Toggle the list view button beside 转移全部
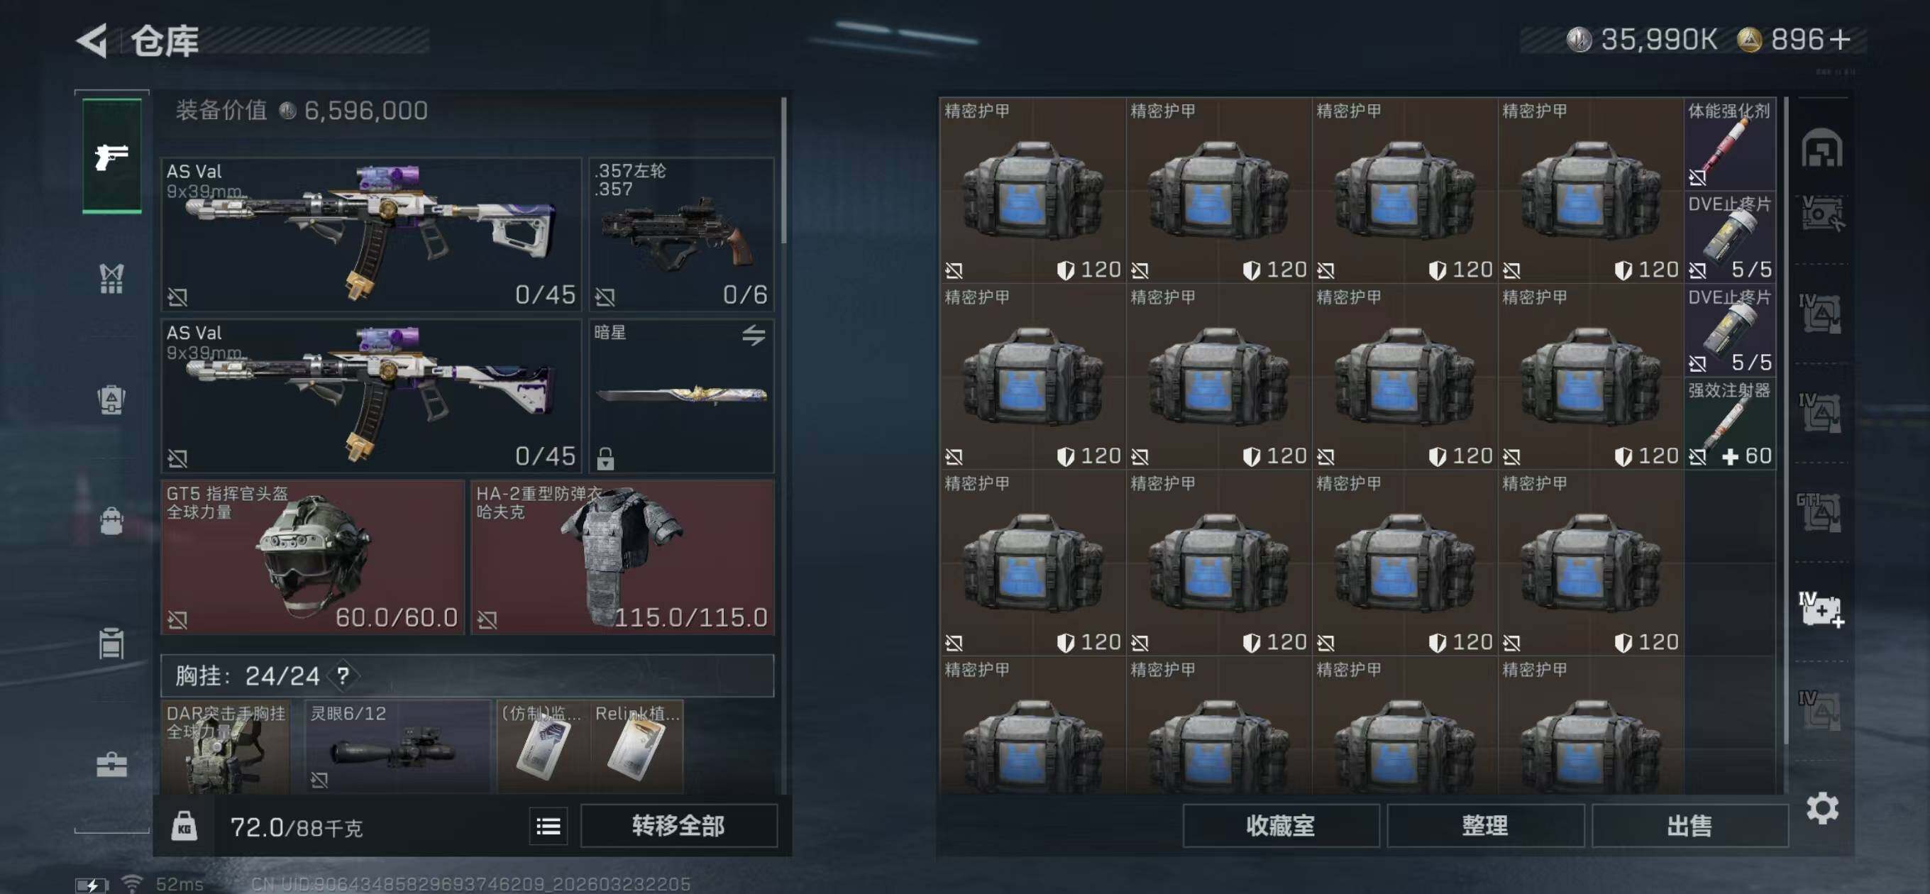This screenshot has width=1930, height=894. click(548, 826)
